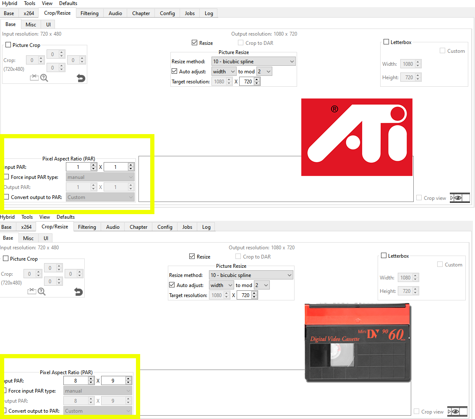Open preview eye filmstrip icon in upper window
Viewport: 475px width, 419px height.
[460, 198]
